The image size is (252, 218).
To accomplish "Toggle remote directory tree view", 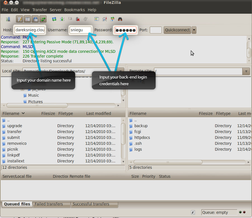I will click(35, 19).
